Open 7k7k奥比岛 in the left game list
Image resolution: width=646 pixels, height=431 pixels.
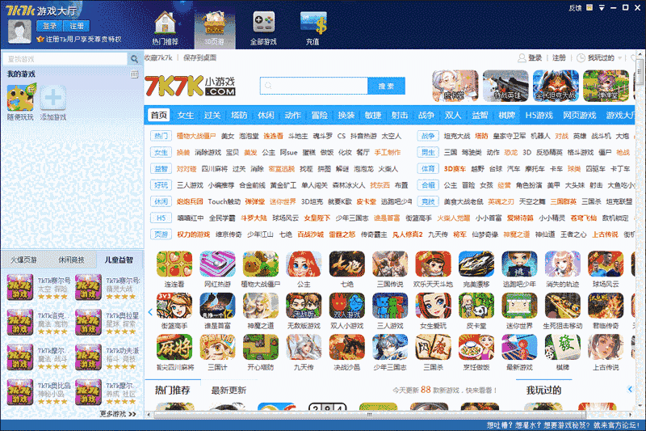39,392
